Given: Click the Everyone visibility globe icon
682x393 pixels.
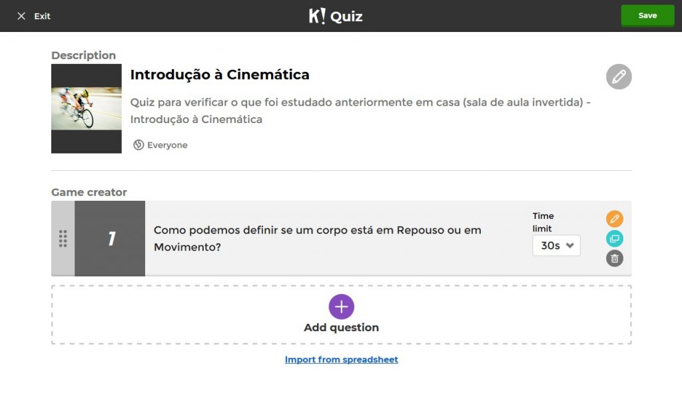Looking at the screenshot, I should pos(139,145).
